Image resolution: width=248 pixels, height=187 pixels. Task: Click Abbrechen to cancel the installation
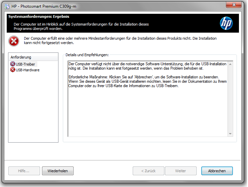pos(217,171)
